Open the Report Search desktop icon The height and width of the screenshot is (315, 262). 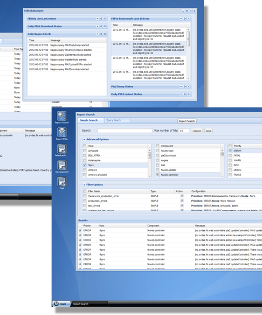coord(62,117)
